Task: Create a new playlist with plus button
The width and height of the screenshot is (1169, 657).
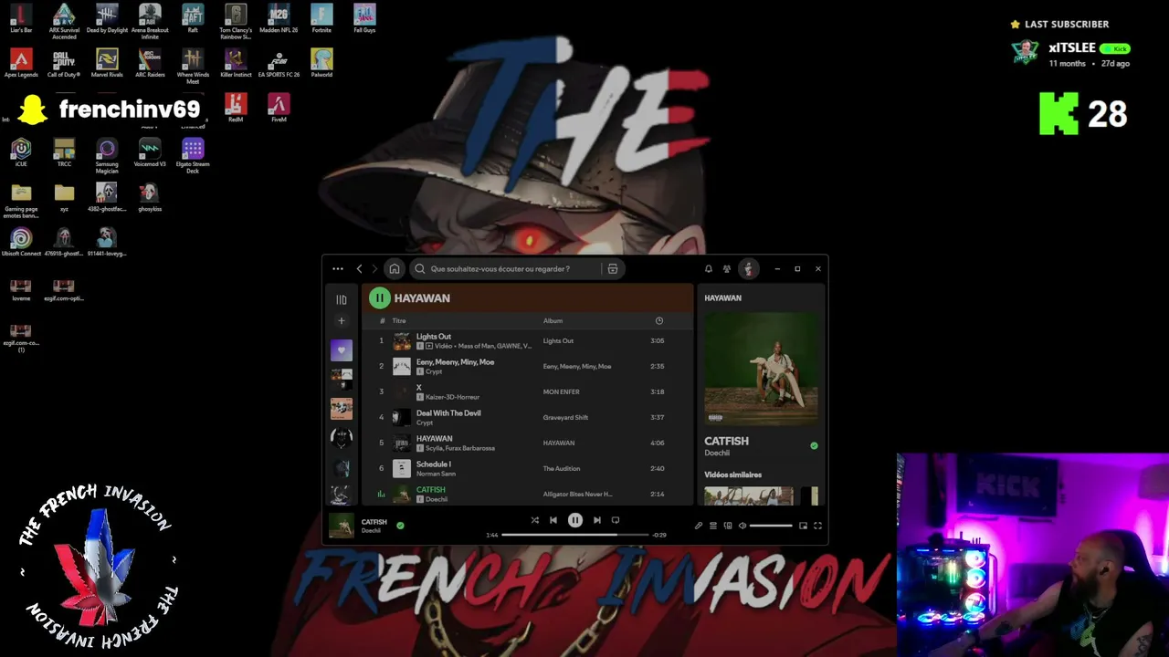Action: click(342, 321)
